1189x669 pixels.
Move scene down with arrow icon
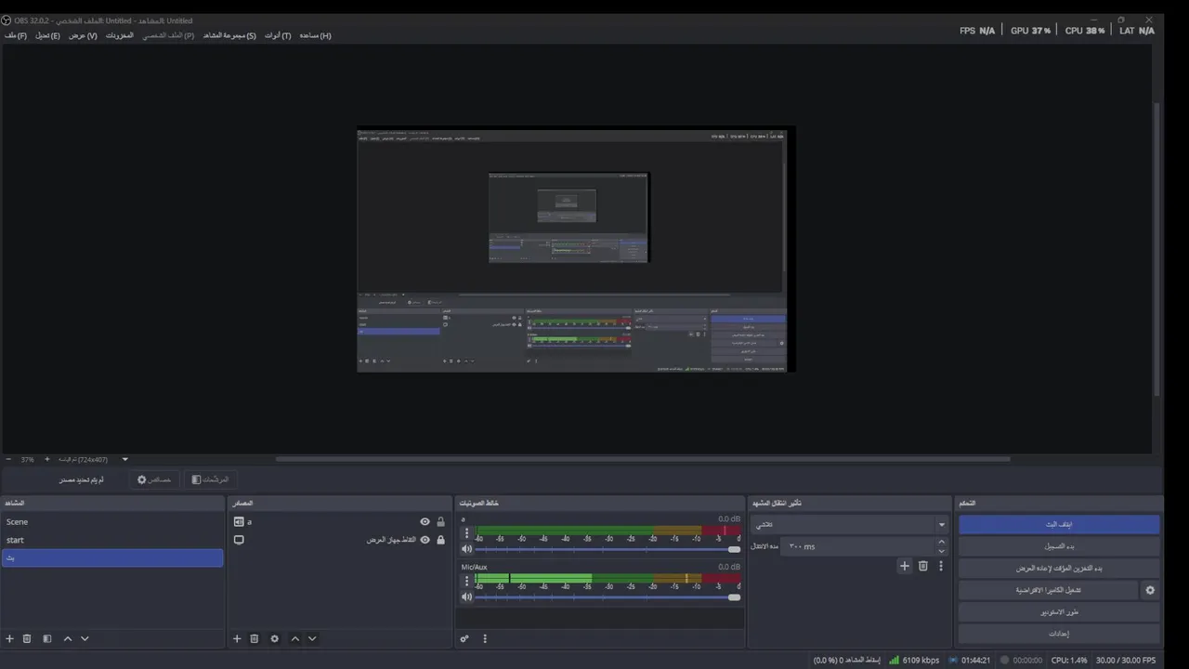tap(85, 638)
